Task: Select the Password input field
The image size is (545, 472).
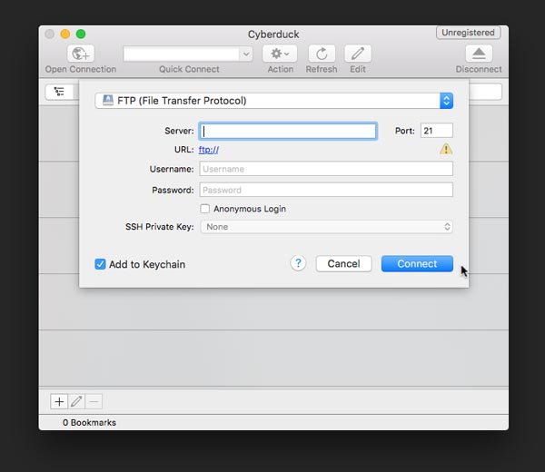Action: 326,190
